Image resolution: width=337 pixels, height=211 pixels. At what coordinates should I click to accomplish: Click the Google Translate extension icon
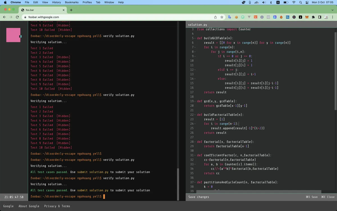230,17
